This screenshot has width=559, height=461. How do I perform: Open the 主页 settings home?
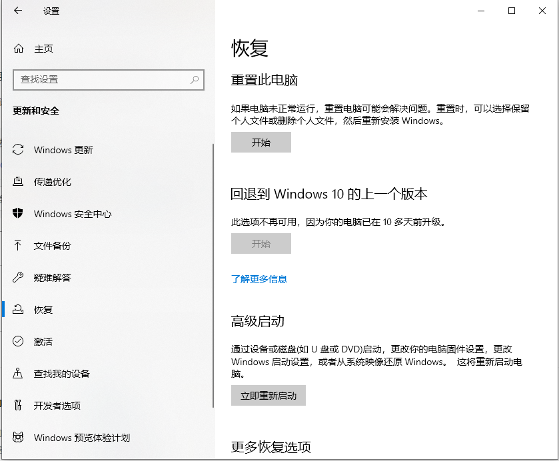click(43, 49)
